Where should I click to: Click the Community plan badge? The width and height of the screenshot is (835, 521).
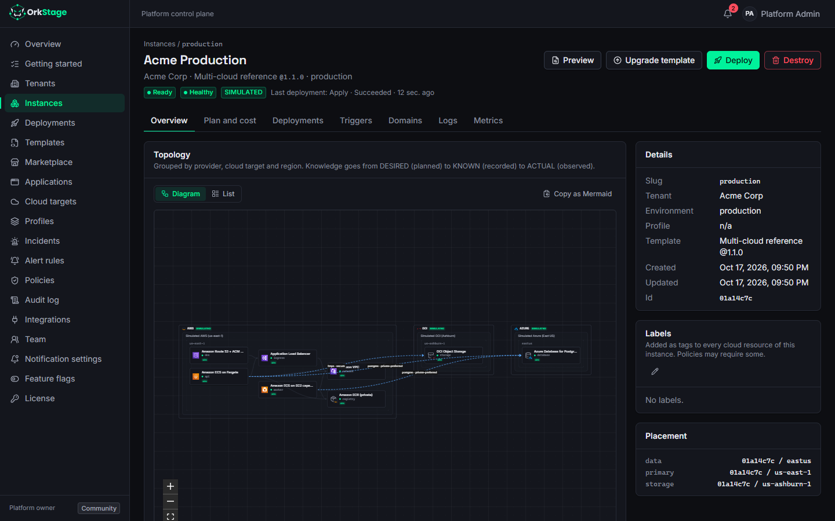tap(99, 508)
